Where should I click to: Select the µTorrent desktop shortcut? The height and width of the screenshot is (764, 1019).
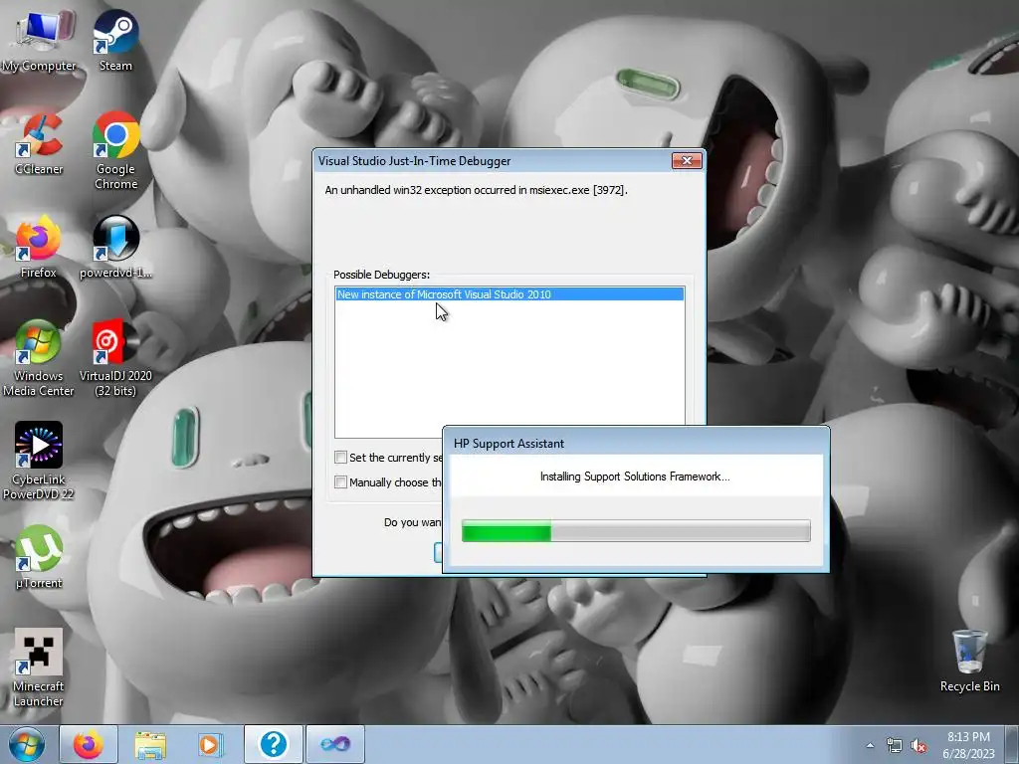[x=39, y=557]
